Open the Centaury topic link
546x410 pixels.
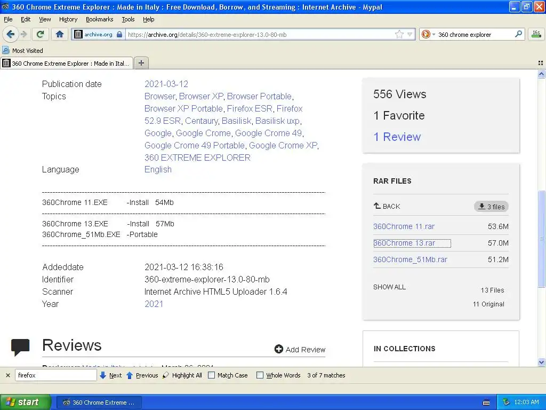tap(201, 121)
